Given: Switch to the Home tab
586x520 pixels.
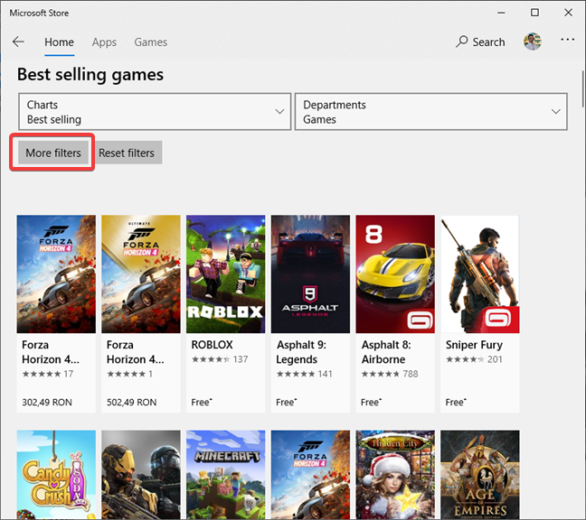Looking at the screenshot, I should tap(59, 42).
